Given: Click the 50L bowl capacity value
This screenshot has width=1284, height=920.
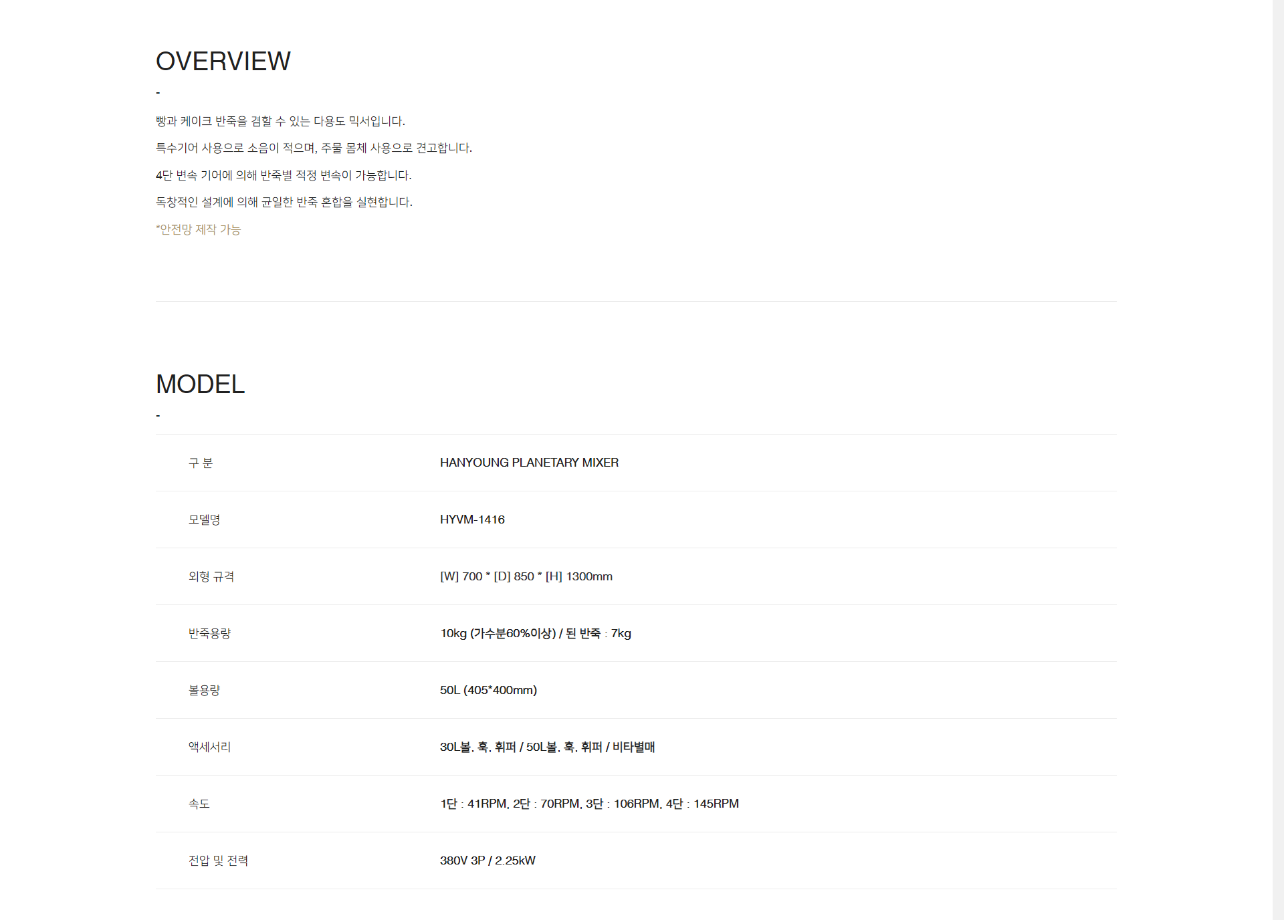Looking at the screenshot, I should [488, 690].
